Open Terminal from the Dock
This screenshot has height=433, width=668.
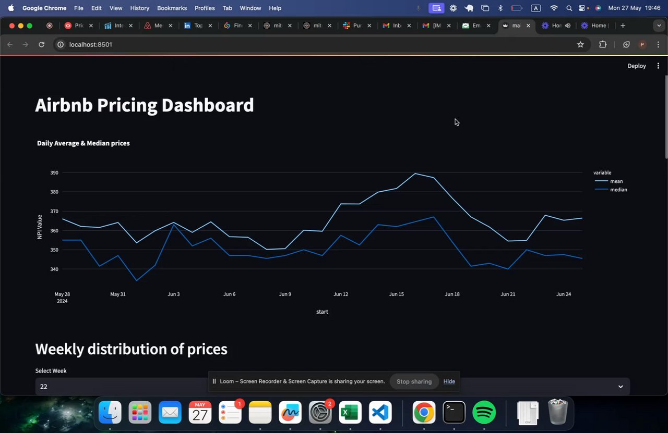(454, 413)
